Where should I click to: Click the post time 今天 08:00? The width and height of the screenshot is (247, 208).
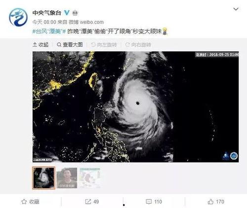(x=44, y=22)
